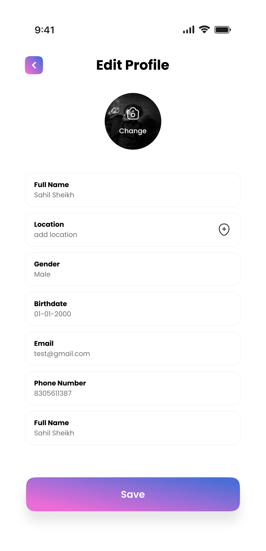
Task: Click the 'add location' placeholder text
Action: coord(56,235)
